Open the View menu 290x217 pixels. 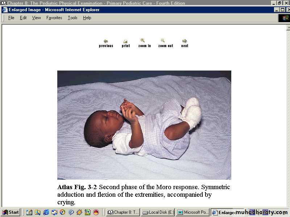36,18
